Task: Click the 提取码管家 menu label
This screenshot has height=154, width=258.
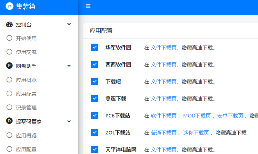Action: click(29, 121)
